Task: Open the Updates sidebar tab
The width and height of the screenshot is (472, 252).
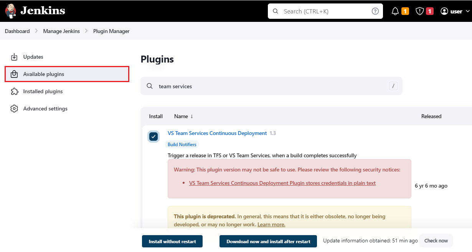Action: click(x=67, y=57)
